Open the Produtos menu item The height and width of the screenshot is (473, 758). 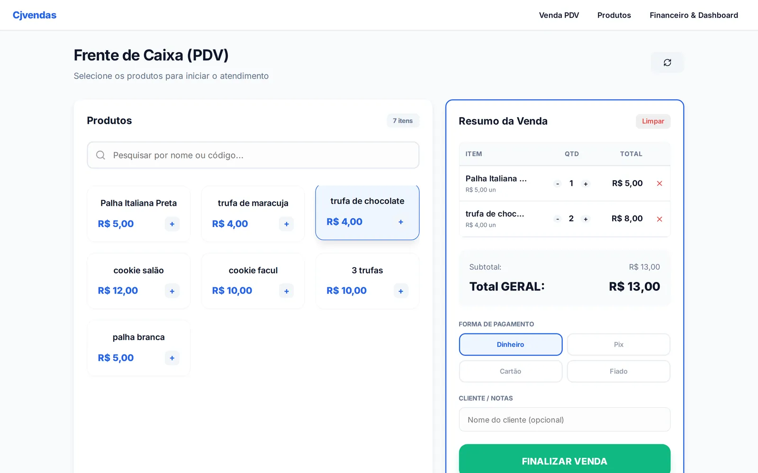tap(614, 15)
